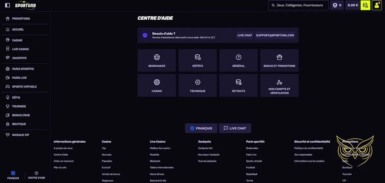The height and width of the screenshot is (183, 385).
Task: Open the Français language selector button
Action: click(201, 128)
